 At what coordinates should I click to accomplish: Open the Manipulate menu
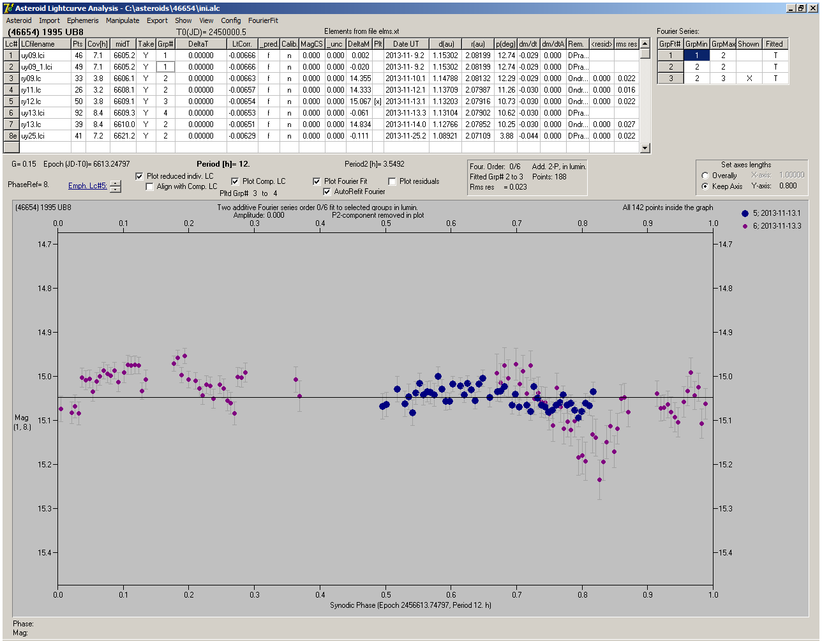[x=123, y=20]
